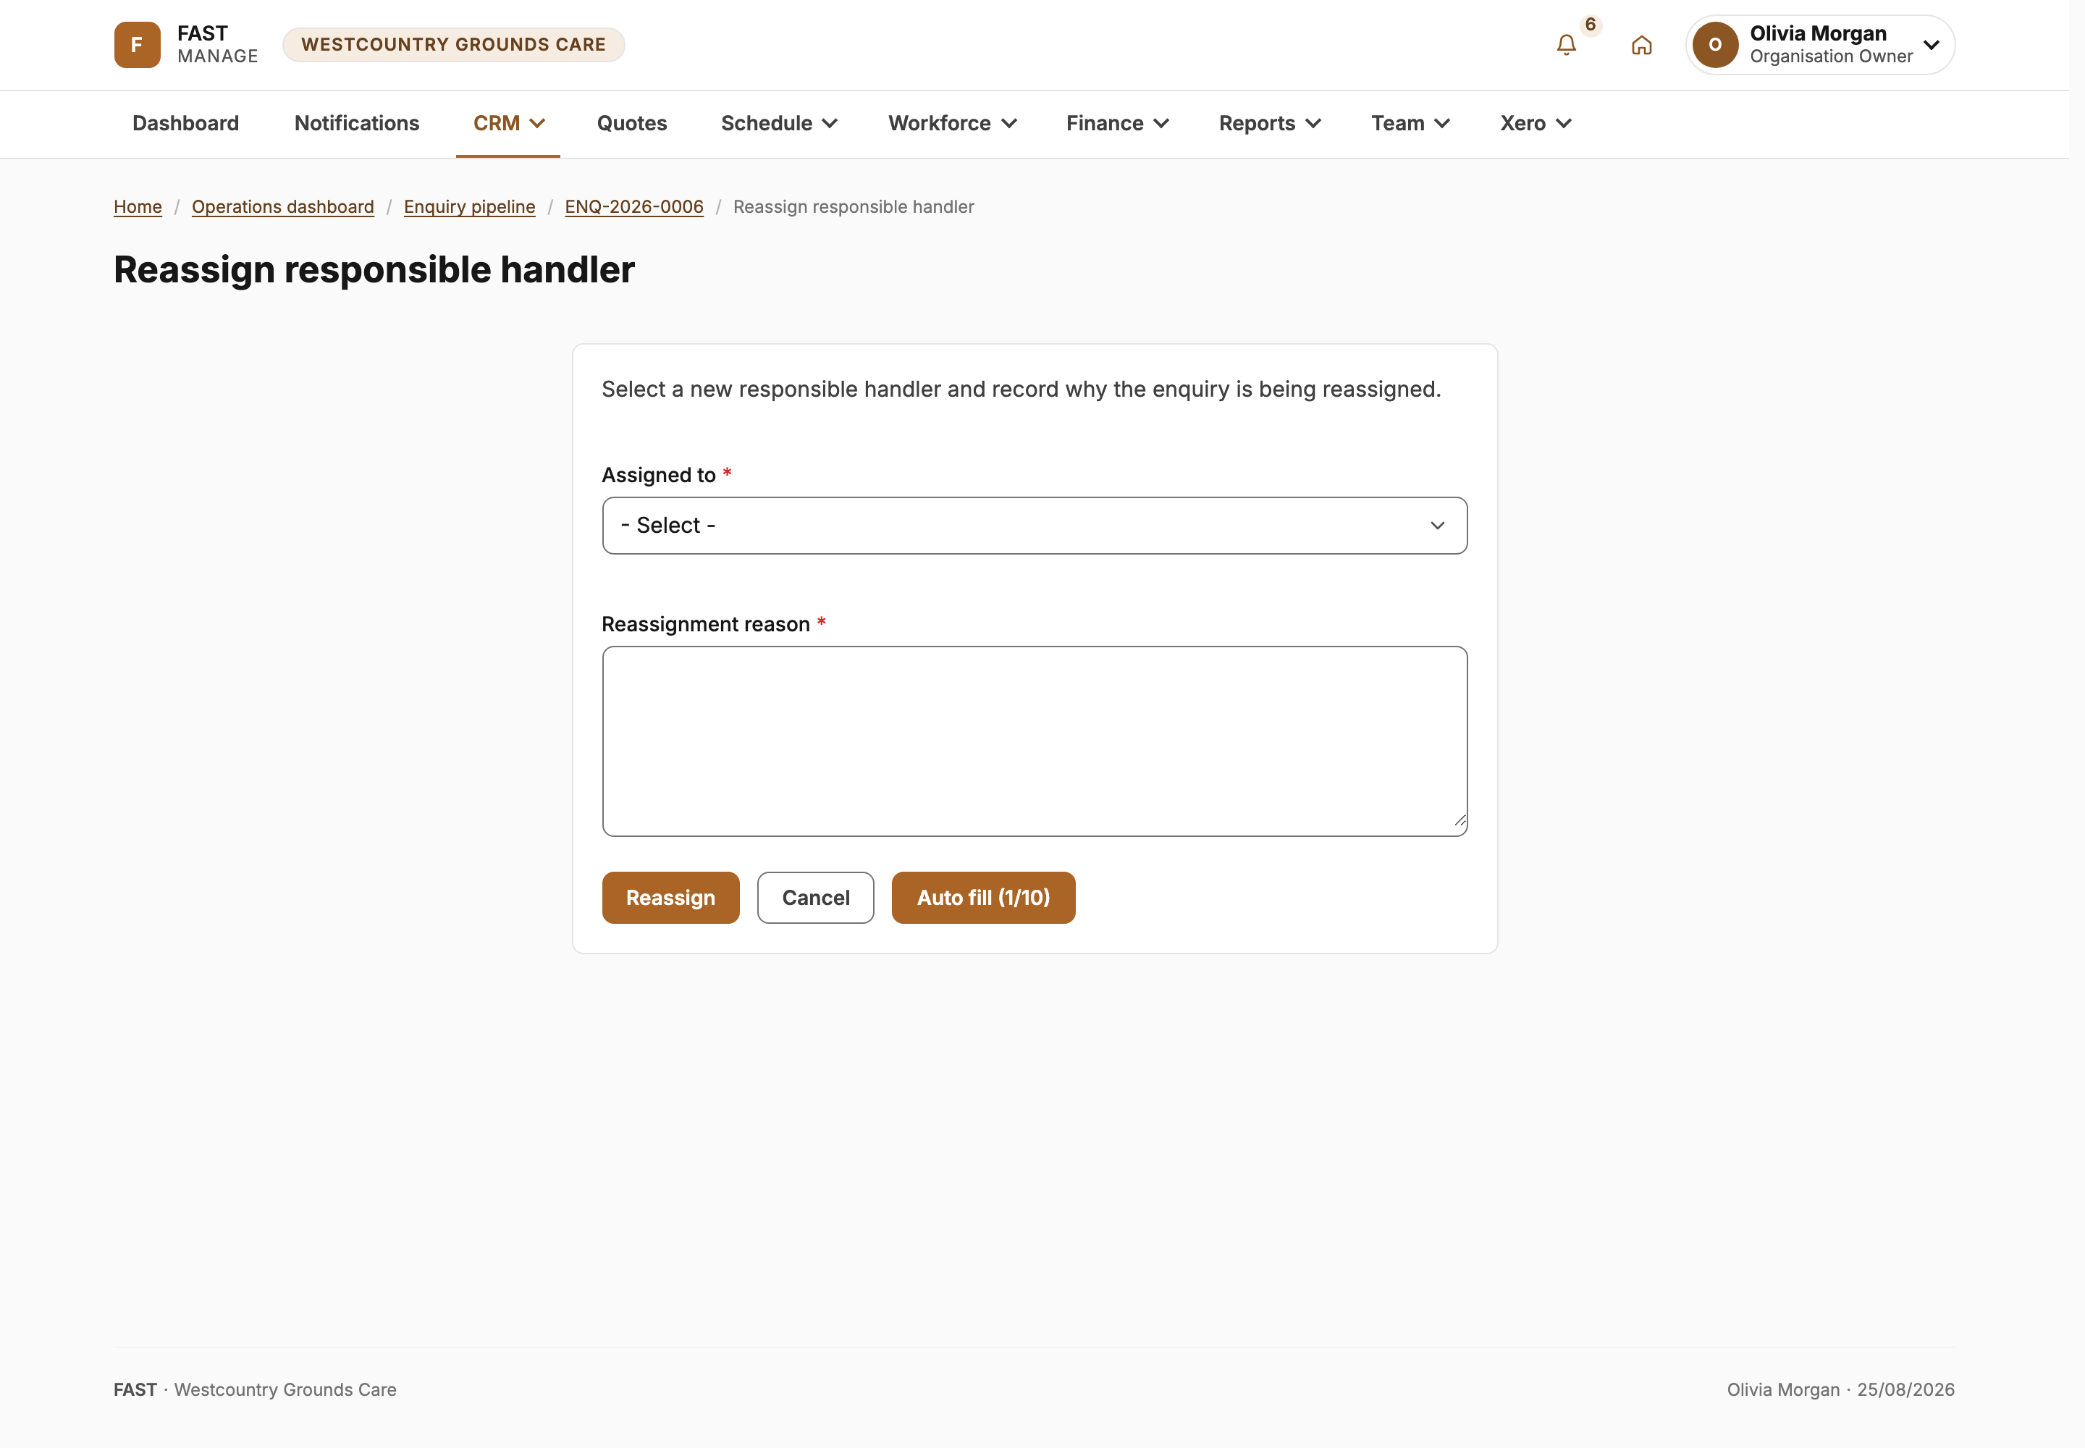Follow the ENQ-2026-0006 breadcrumb link
Screen dimensions: 2085x1448
click(634, 207)
